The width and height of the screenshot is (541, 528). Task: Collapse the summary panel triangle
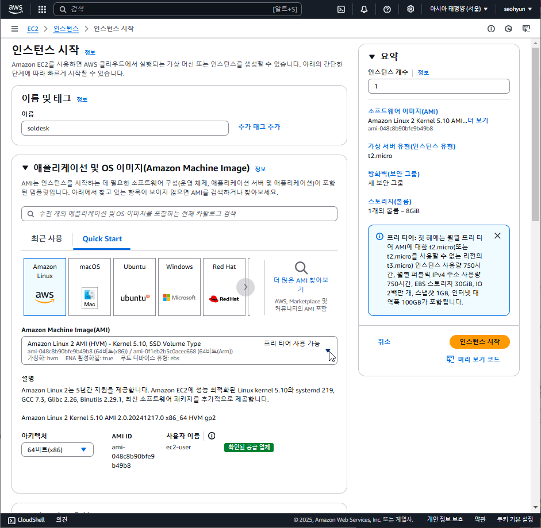pos(372,56)
